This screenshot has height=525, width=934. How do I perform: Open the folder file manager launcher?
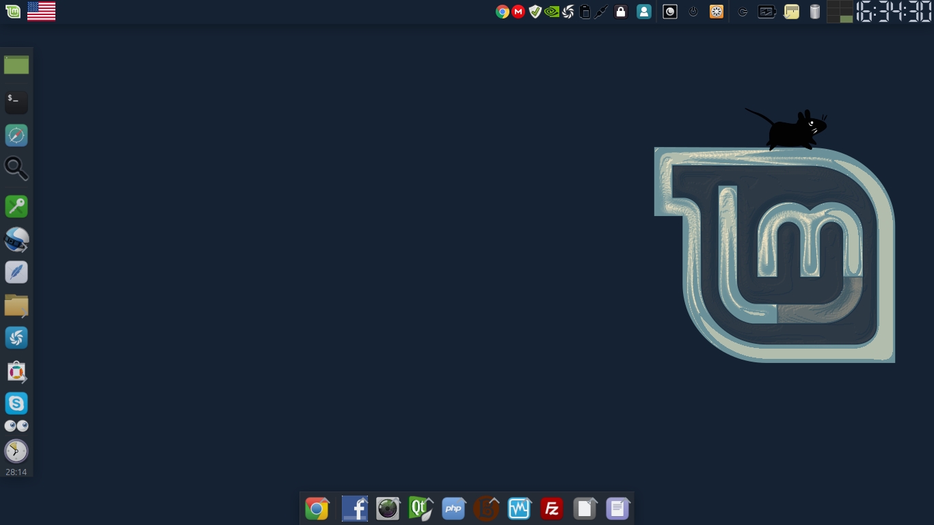pyautogui.click(x=16, y=306)
